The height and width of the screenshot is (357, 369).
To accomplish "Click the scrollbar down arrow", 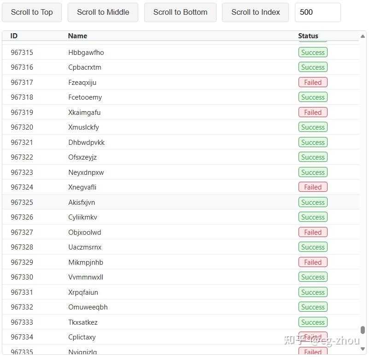I will tap(363, 349).
